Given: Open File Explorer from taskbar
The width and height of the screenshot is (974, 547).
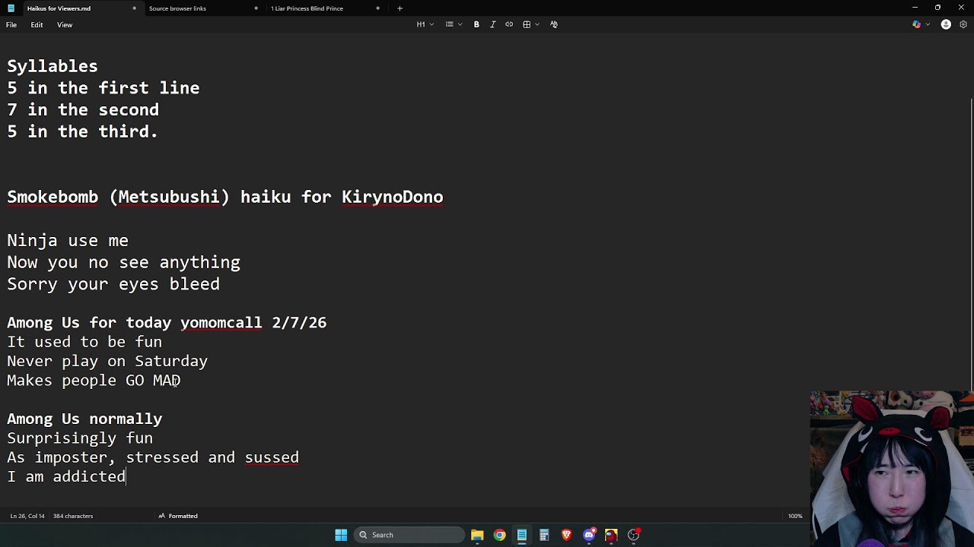Looking at the screenshot, I should pos(477,535).
